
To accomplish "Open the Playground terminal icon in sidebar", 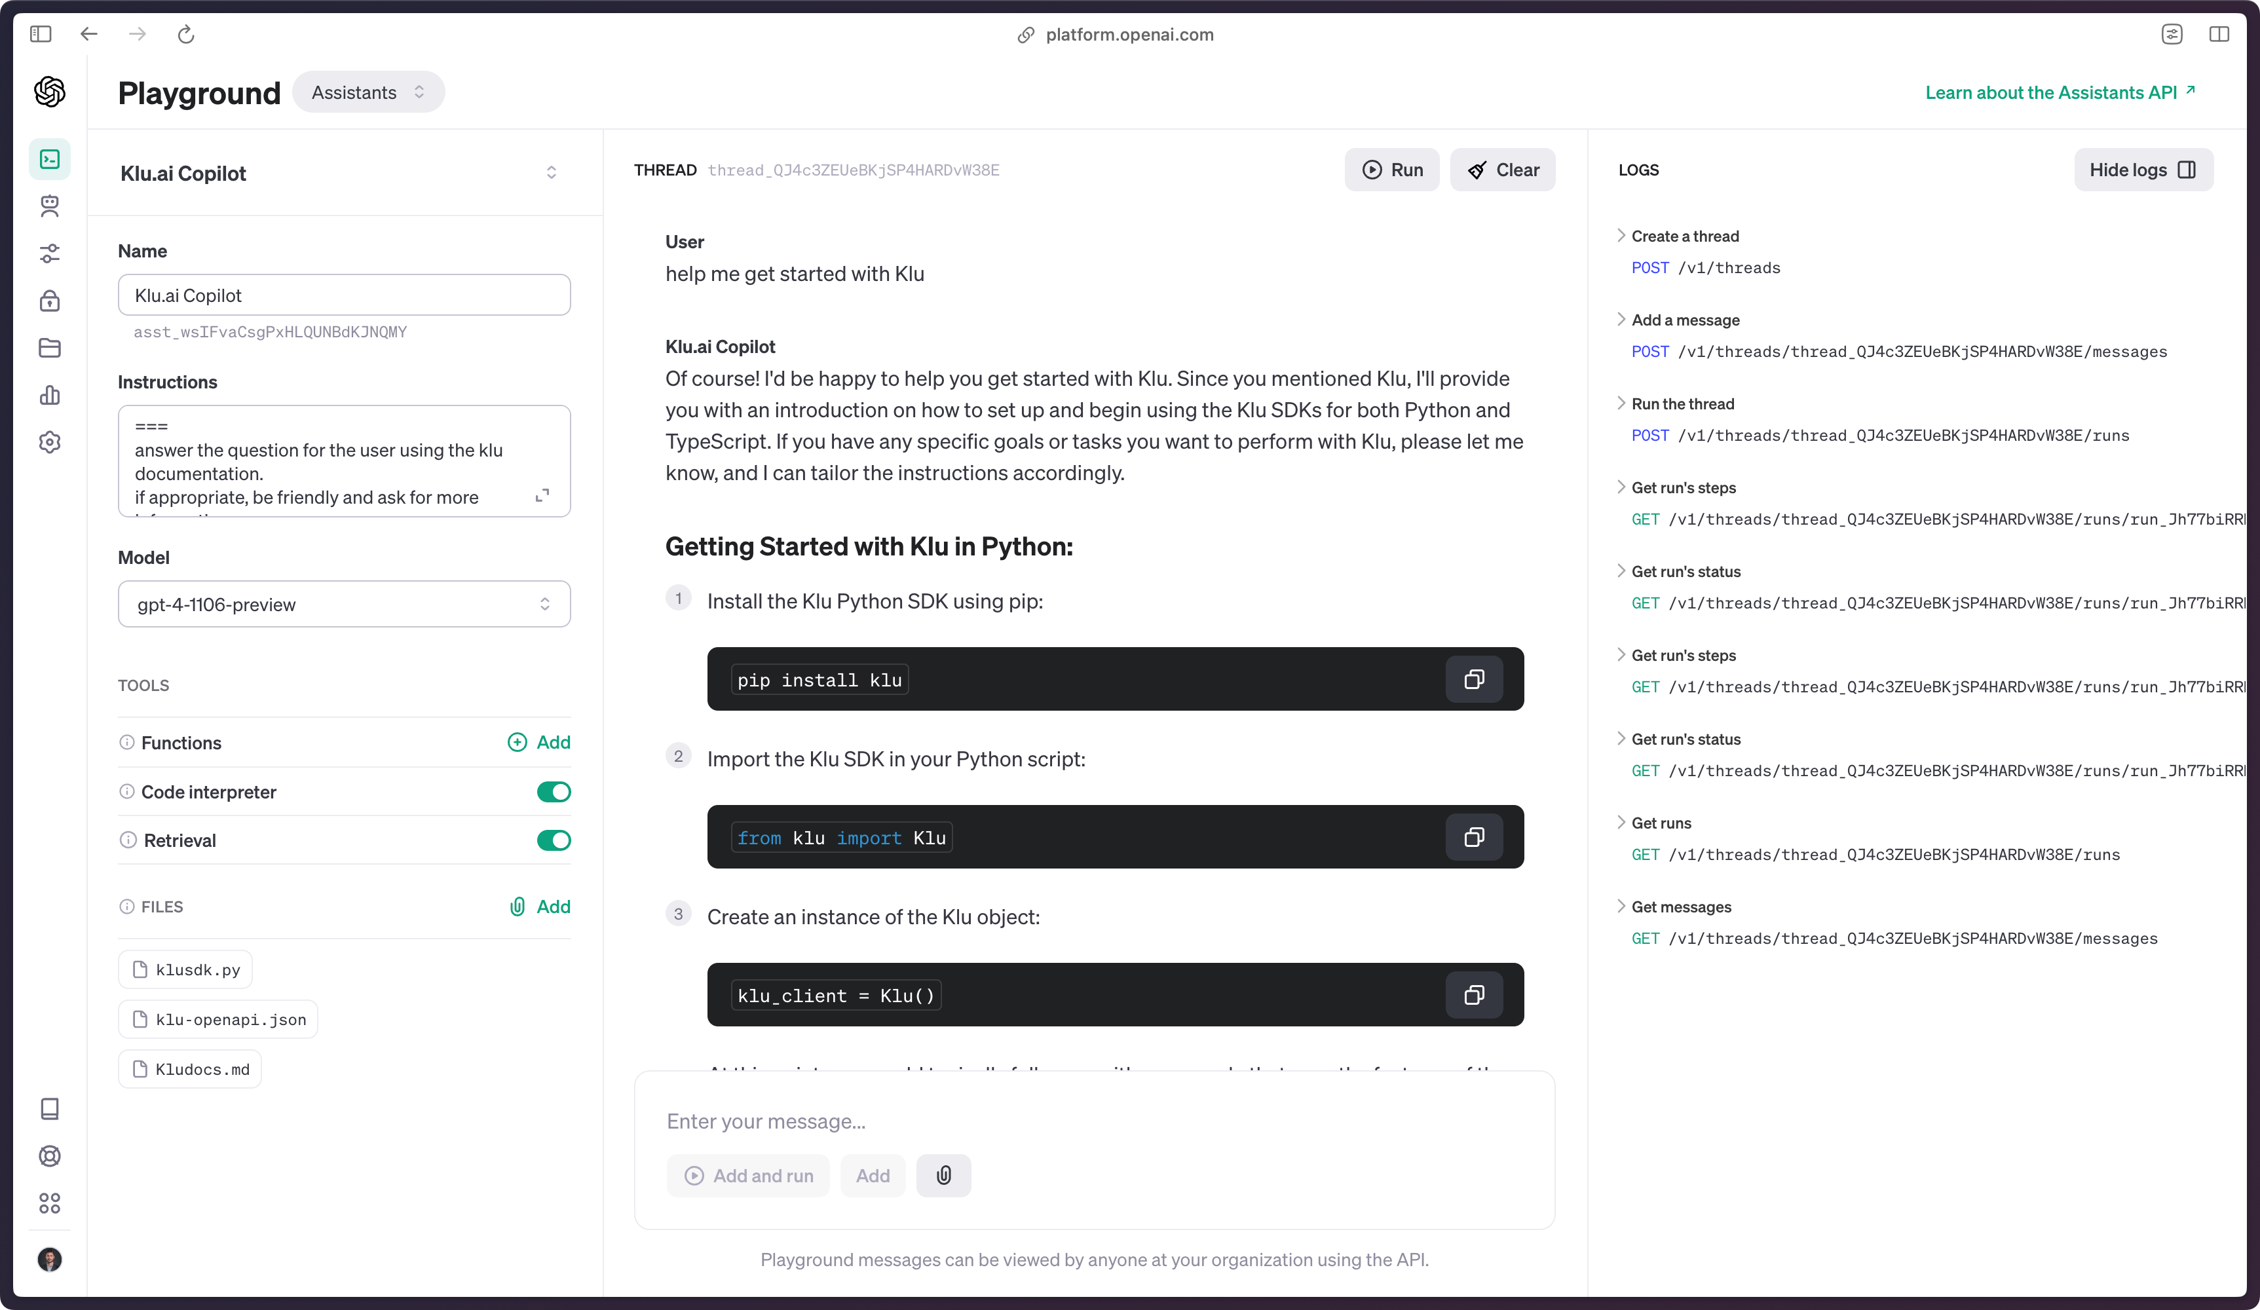I will pyautogui.click(x=49, y=159).
